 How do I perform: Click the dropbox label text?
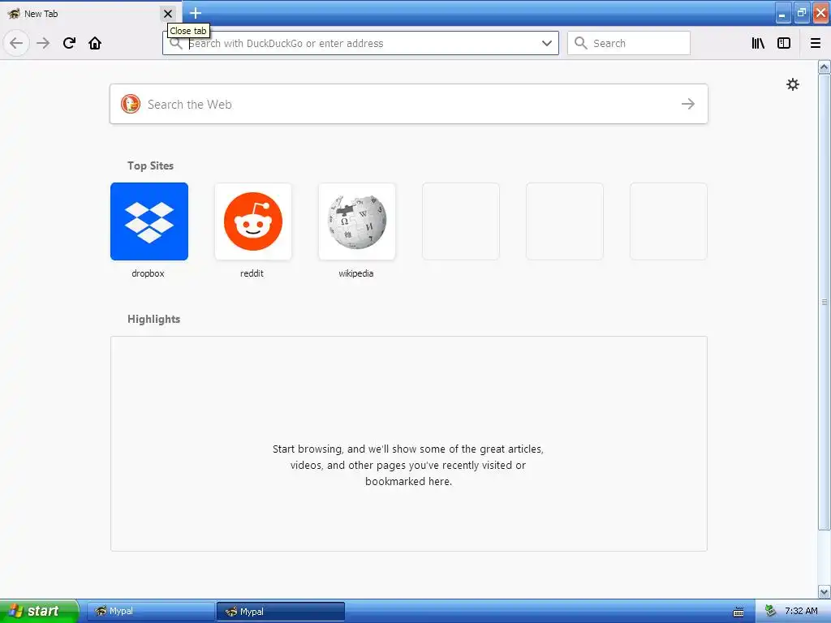coord(148,273)
